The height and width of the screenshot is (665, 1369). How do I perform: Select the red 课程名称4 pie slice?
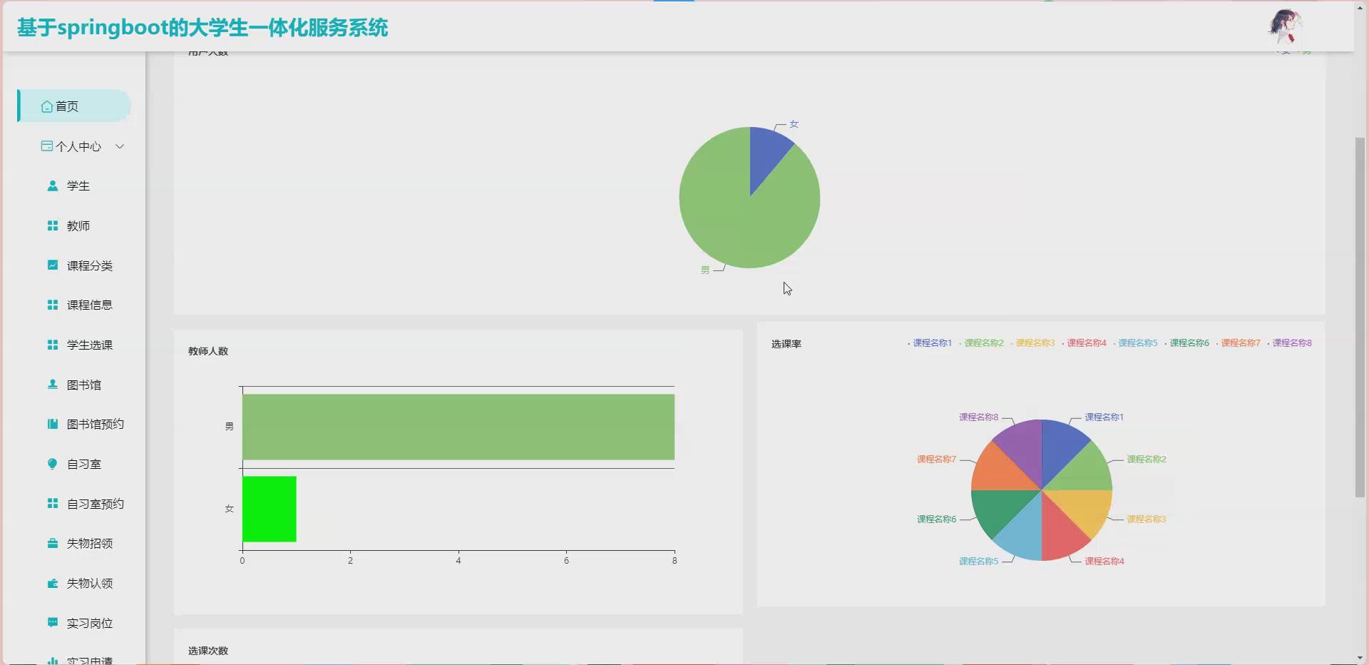tap(1059, 532)
